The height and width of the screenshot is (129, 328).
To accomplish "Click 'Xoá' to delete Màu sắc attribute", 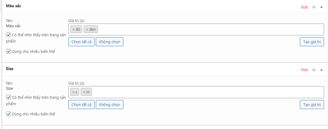I will coord(304,7).
